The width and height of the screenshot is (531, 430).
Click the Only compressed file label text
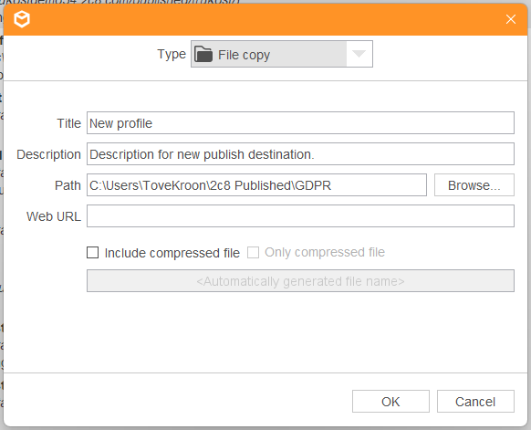click(325, 253)
